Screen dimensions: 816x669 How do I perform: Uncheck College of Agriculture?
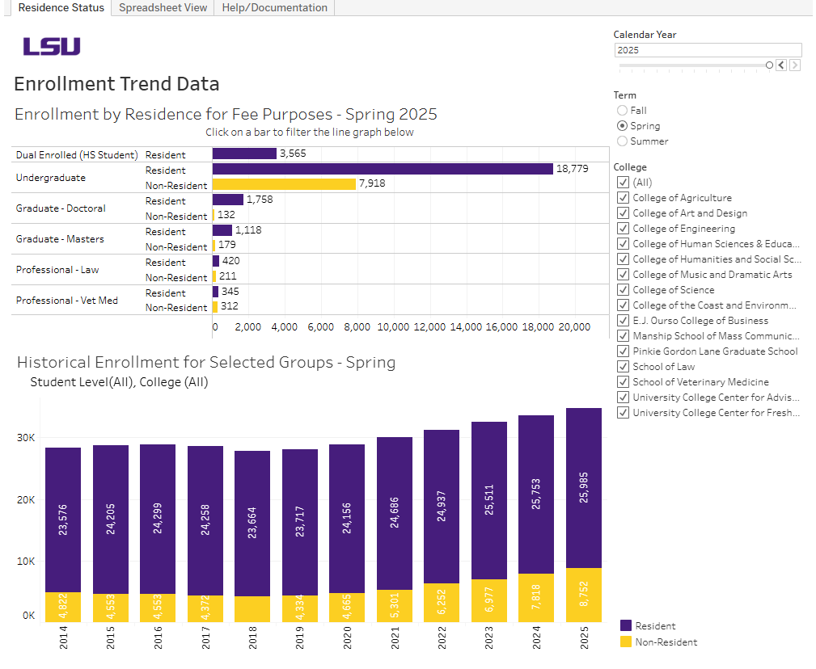click(623, 197)
